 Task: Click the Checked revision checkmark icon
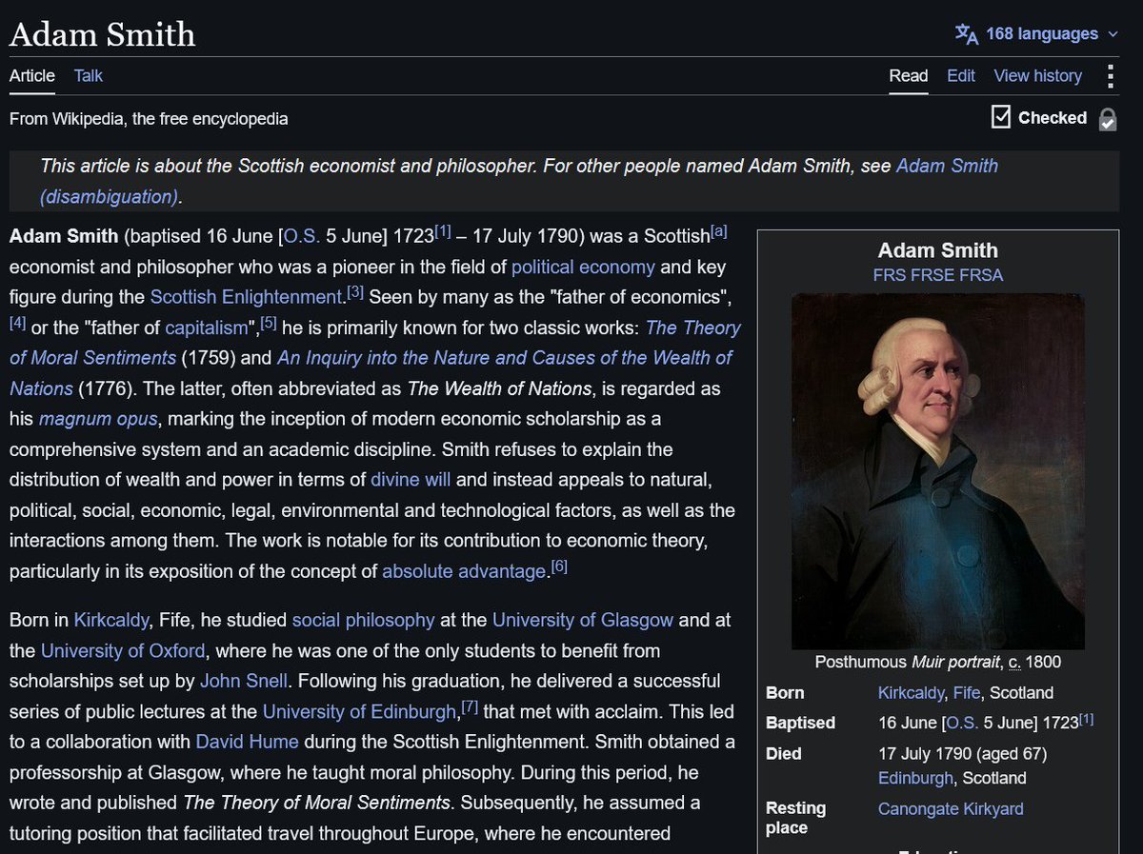tap(1000, 117)
